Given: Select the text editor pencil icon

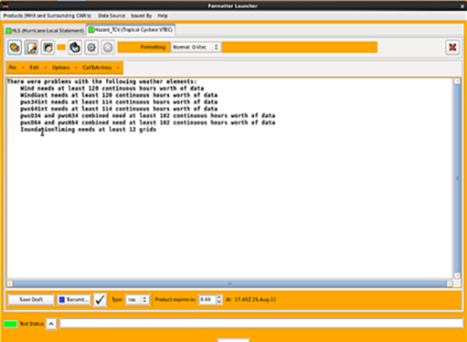Looking at the screenshot, I should pyautogui.click(x=31, y=48).
